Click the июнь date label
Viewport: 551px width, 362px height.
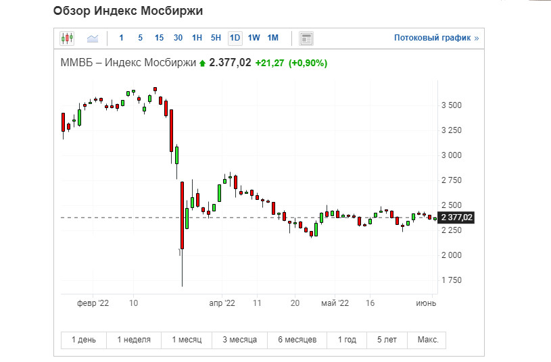426,303
